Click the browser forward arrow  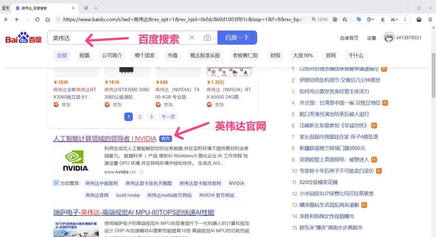pyautogui.click(x=27, y=20)
